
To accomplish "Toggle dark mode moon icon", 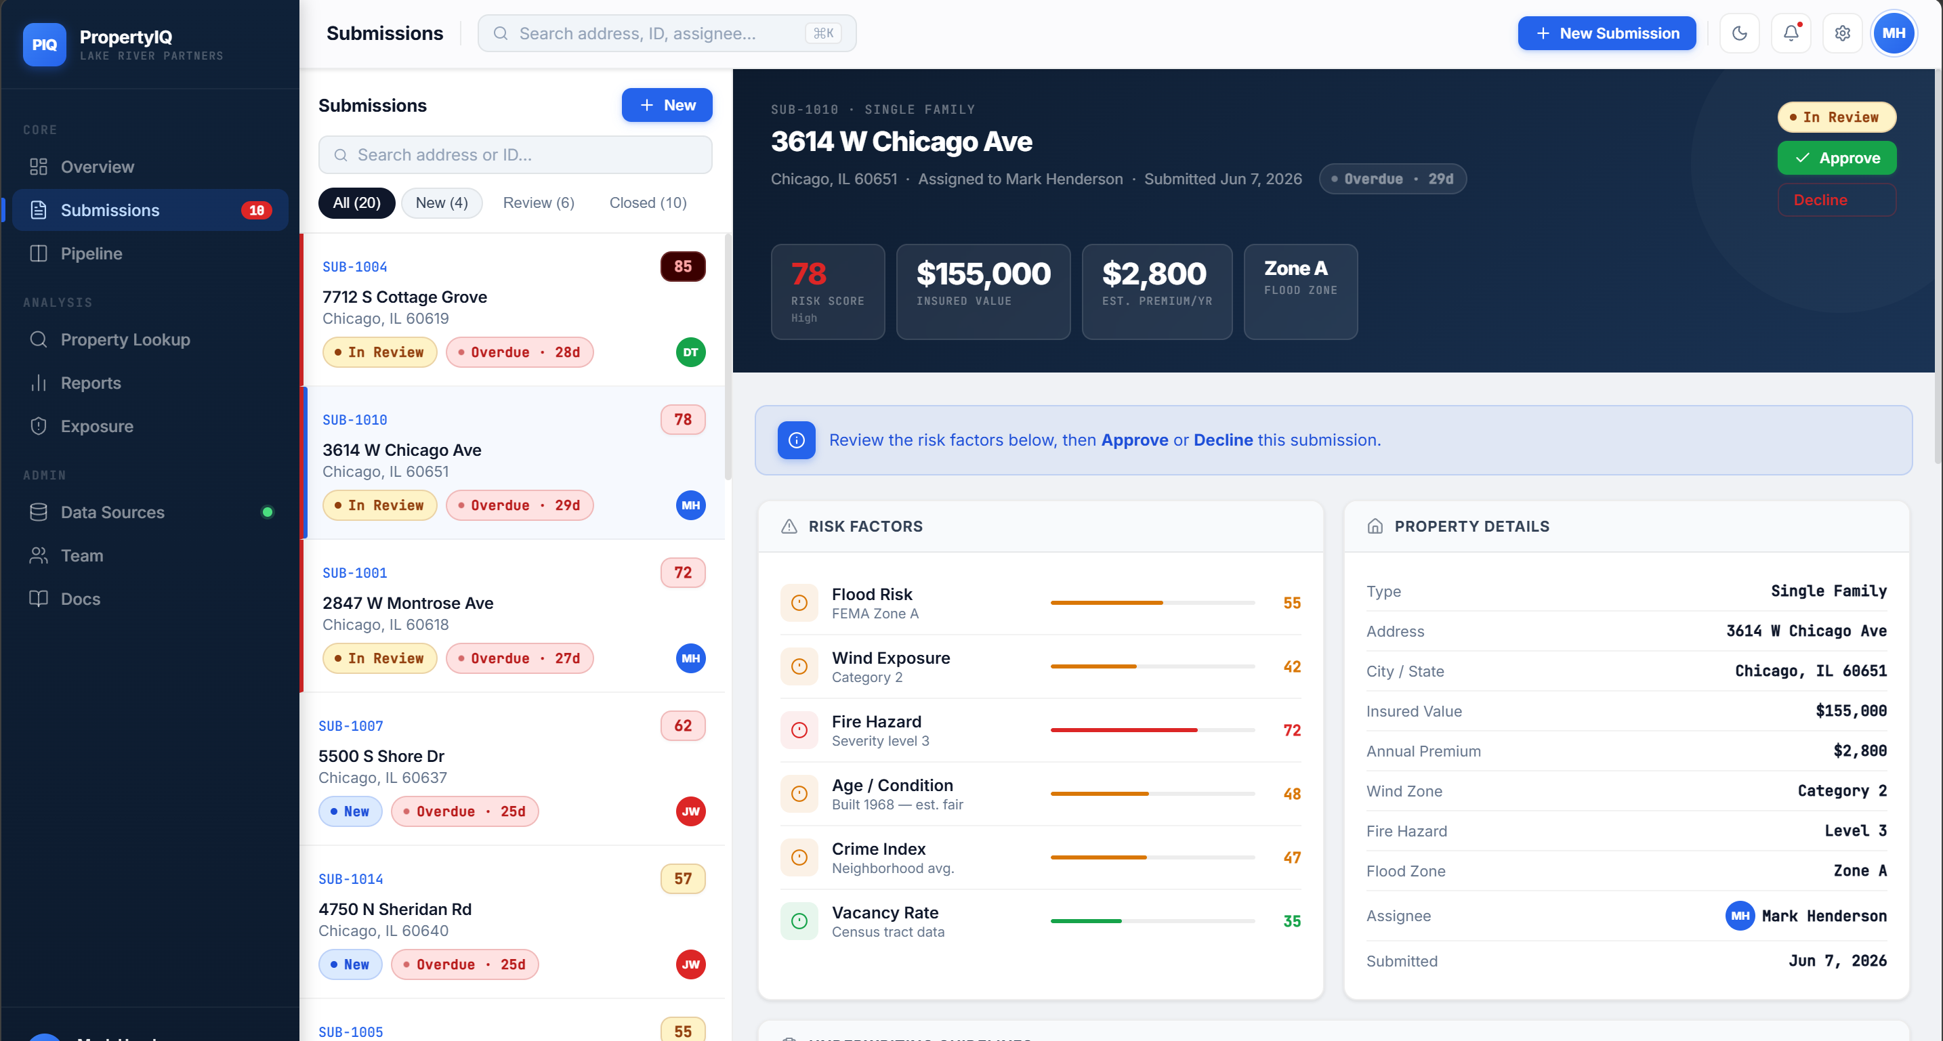I will tap(1739, 33).
